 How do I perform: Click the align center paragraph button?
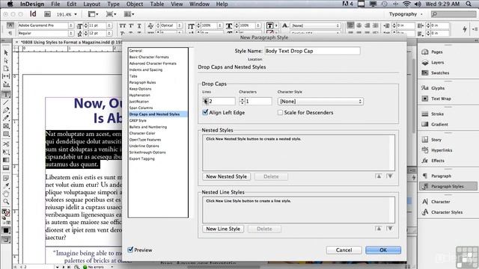coord(359,25)
